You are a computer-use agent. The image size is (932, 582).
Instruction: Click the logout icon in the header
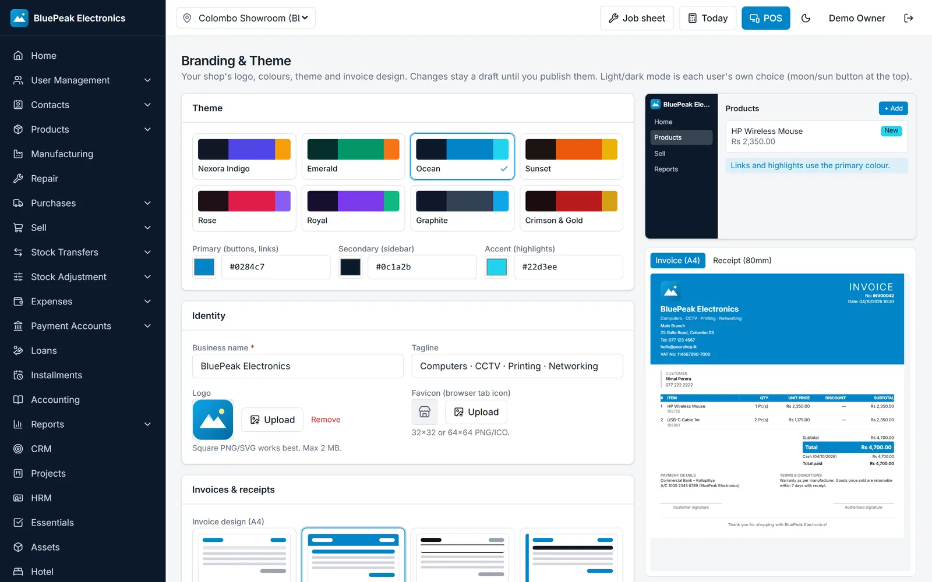coord(909,18)
